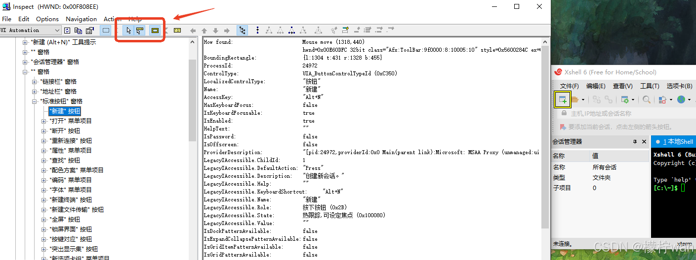Open the Navigation menu in Inspect

tap(81, 19)
